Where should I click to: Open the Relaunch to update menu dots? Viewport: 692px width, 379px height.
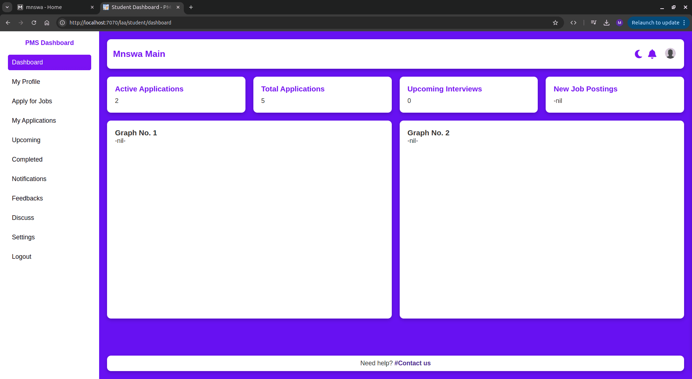coord(684,23)
